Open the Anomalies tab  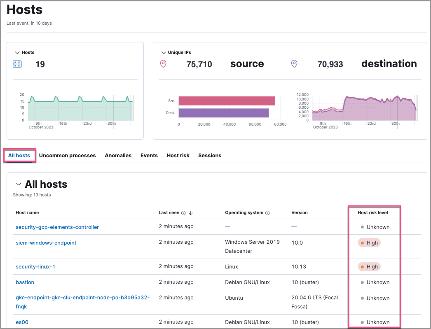118,156
